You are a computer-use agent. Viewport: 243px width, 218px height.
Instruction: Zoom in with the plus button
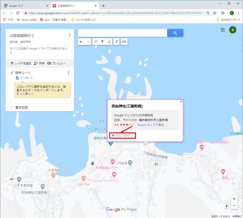click(x=234, y=199)
